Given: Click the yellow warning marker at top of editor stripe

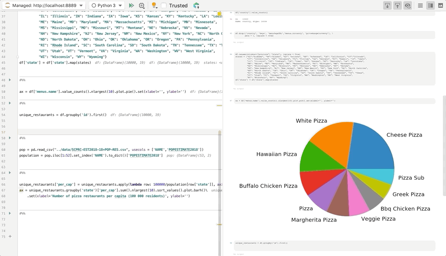Looking at the screenshot, I should 219,14.
